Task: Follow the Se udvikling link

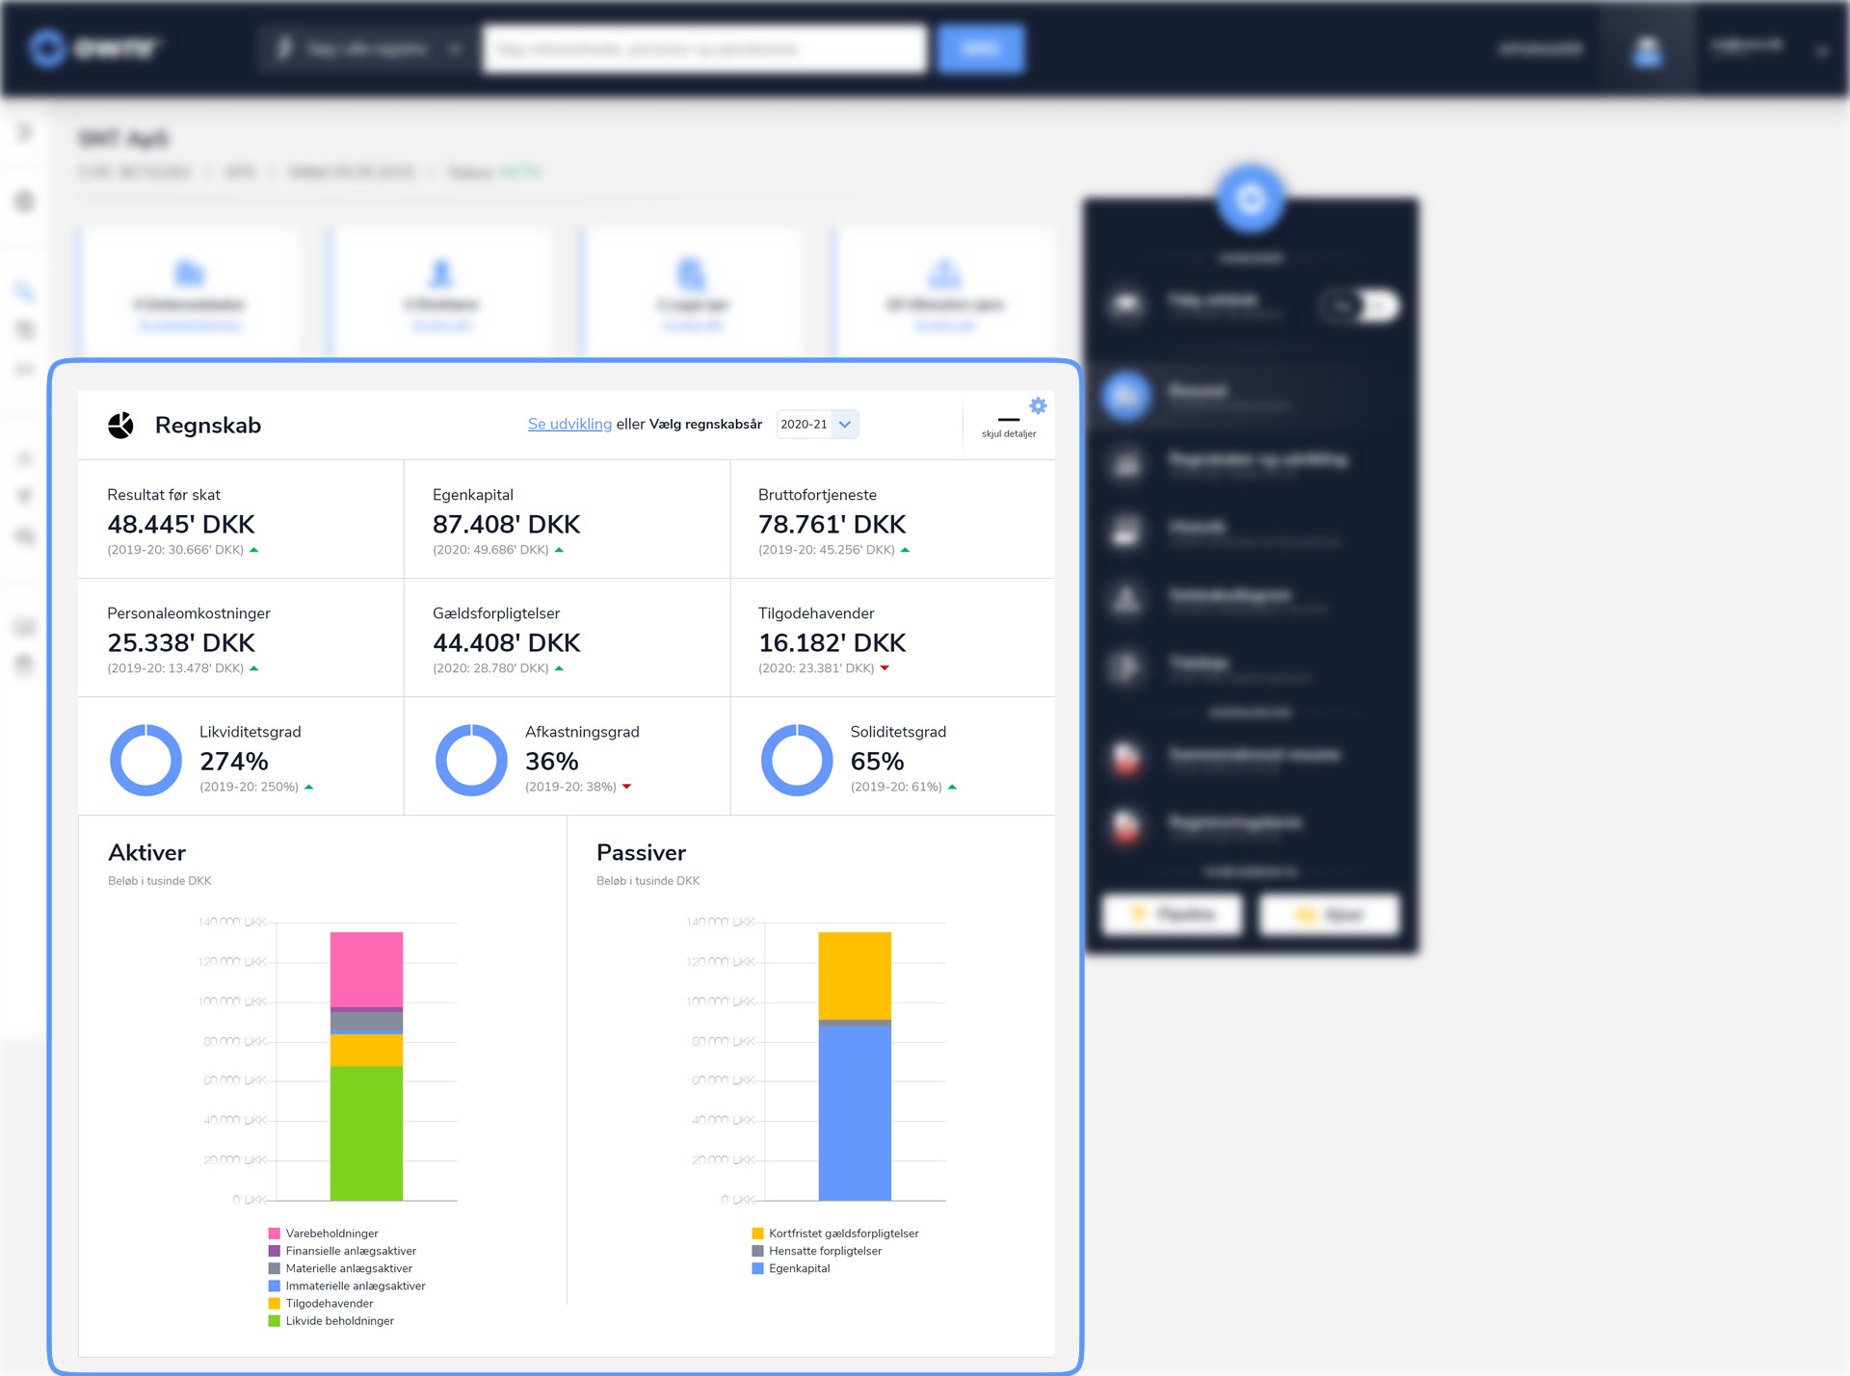Action: click(x=569, y=424)
